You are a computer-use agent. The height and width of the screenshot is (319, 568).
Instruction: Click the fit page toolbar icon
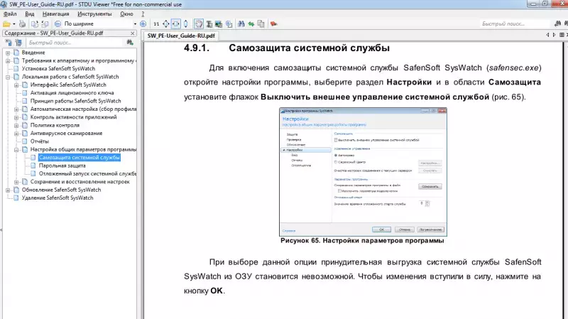click(166, 24)
